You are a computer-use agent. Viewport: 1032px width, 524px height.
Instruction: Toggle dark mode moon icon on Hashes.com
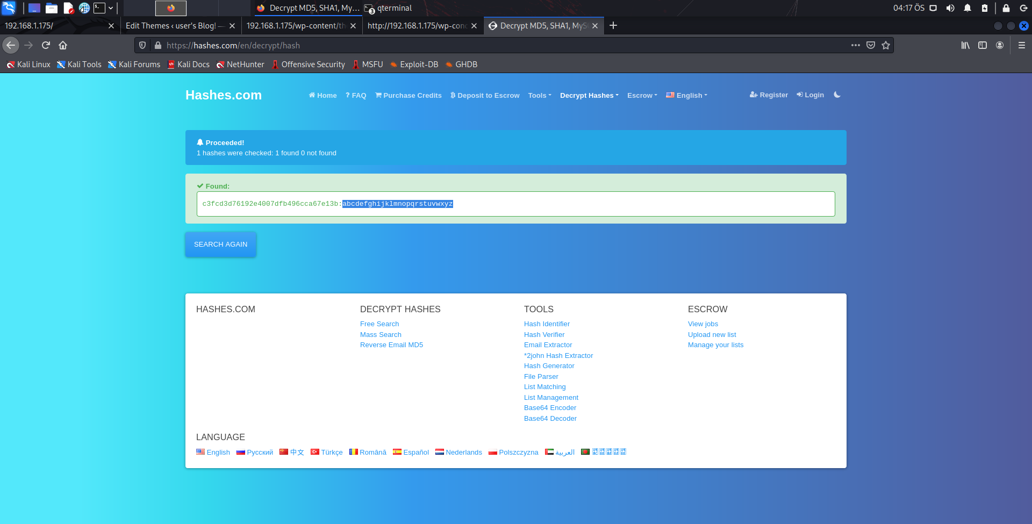(837, 95)
